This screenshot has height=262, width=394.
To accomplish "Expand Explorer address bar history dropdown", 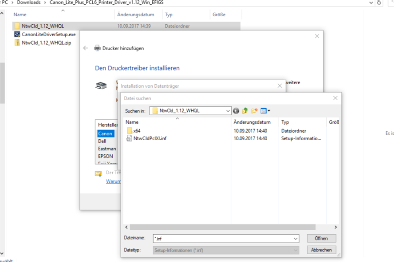I will [371, 3].
